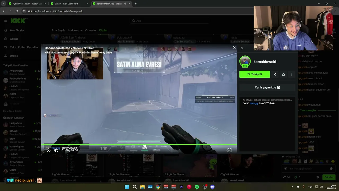Open the Kick sidebar hamburger menu
339x191 pixels.
[6, 21]
